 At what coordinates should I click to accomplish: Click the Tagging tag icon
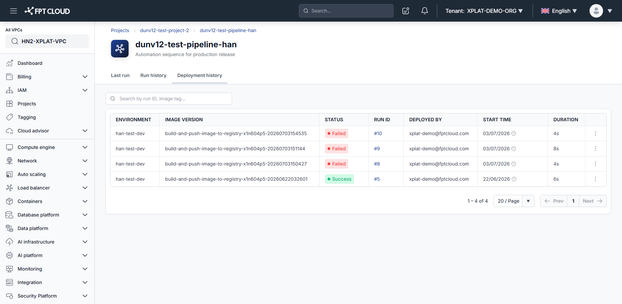click(9, 117)
